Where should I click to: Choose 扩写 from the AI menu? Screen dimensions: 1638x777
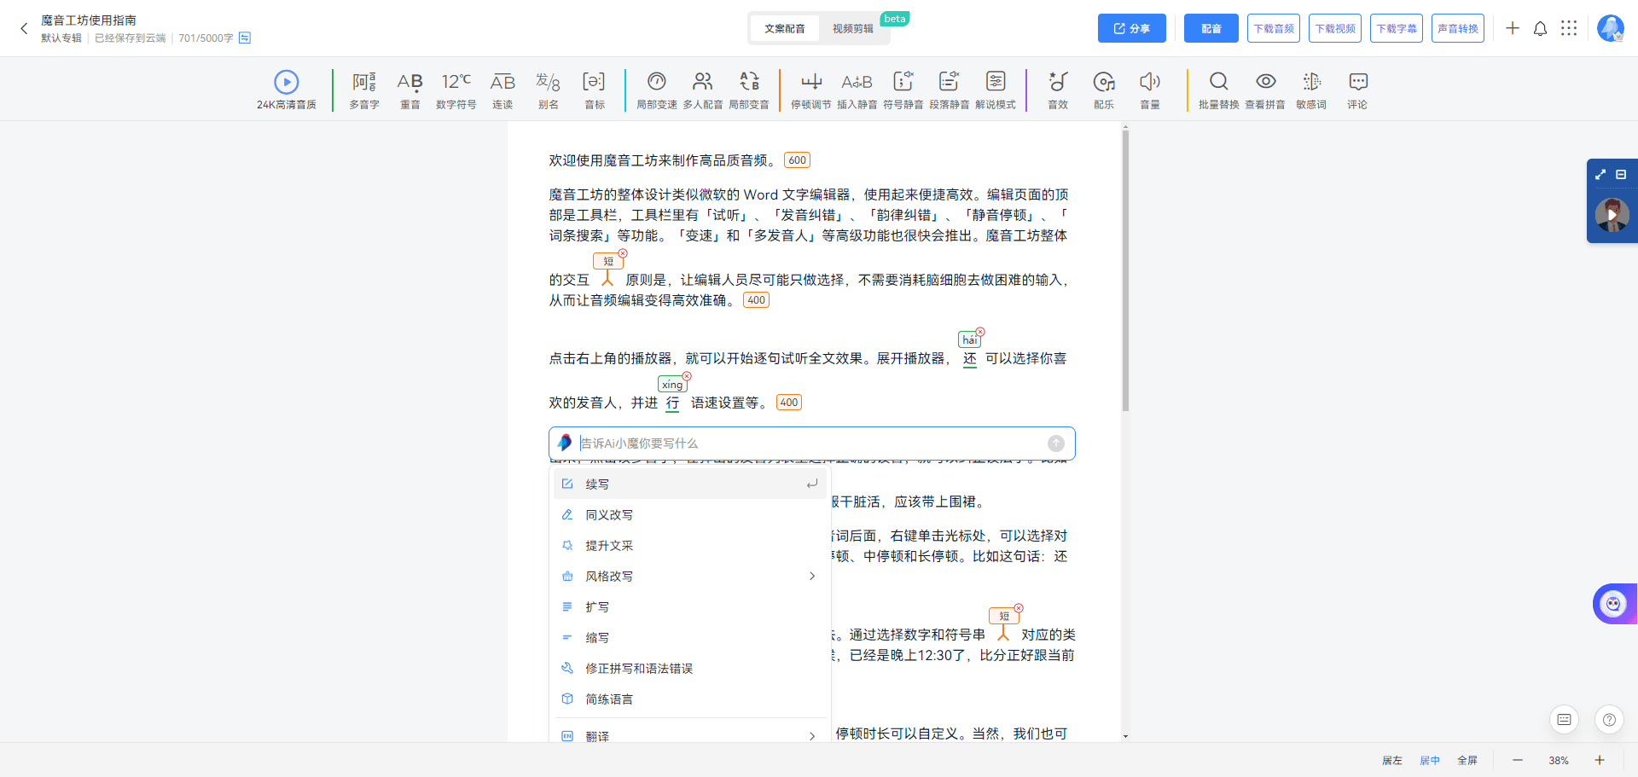(690, 606)
